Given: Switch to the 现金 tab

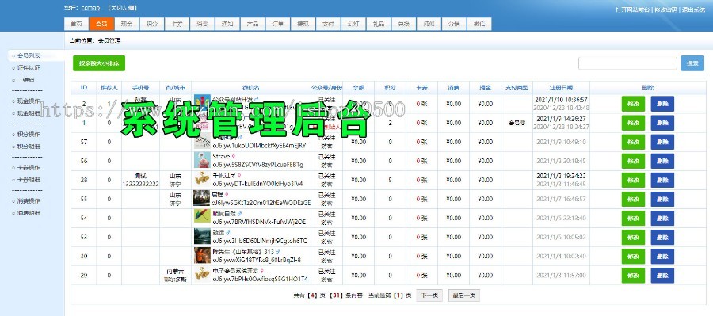Looking at the screenshot, I should click(x=127, y=24).
